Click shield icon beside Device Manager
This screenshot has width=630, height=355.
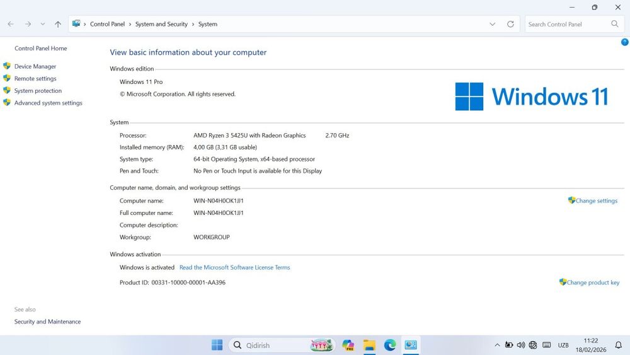pyautogui.click(x=7, y=66)
